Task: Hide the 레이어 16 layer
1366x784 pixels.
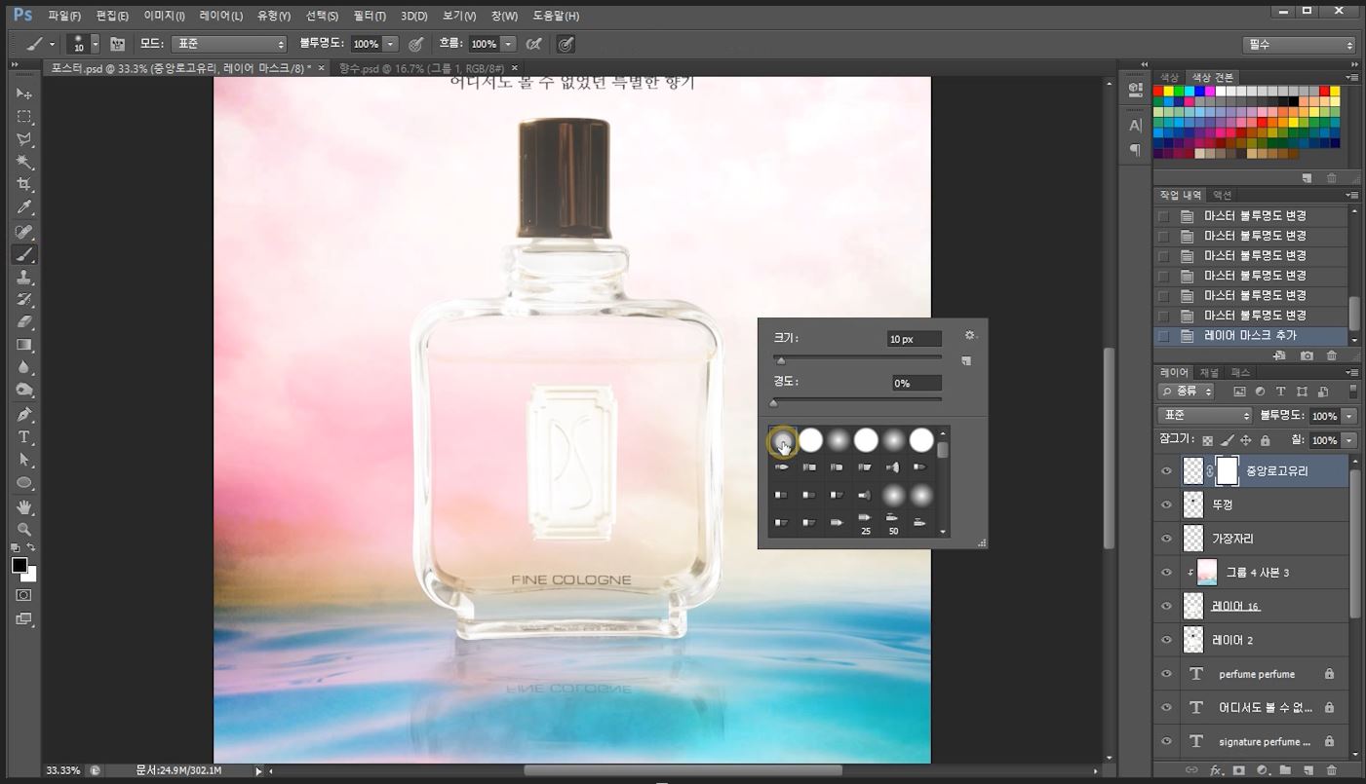Action: (1166, 606)
